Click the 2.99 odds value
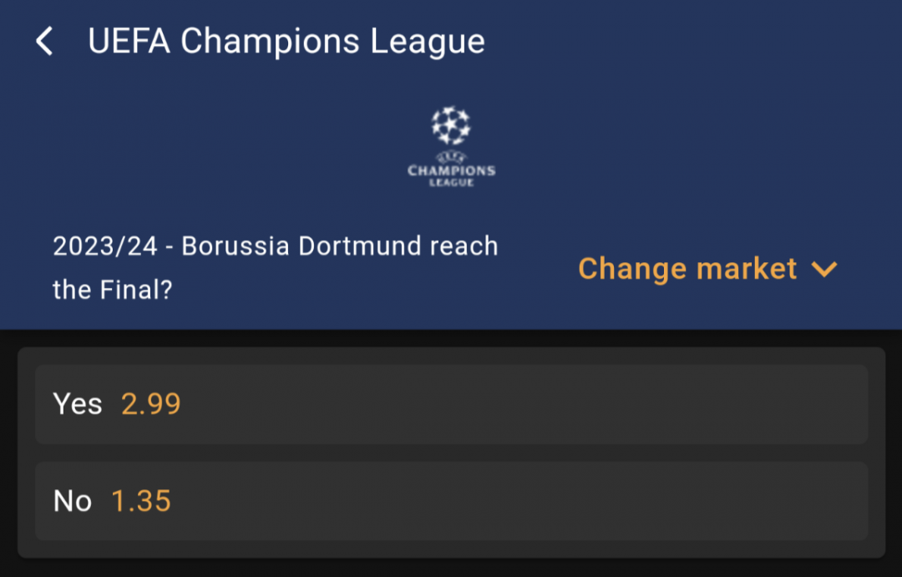The width and height of the screenshot is (902, 577). click(150, 404)
